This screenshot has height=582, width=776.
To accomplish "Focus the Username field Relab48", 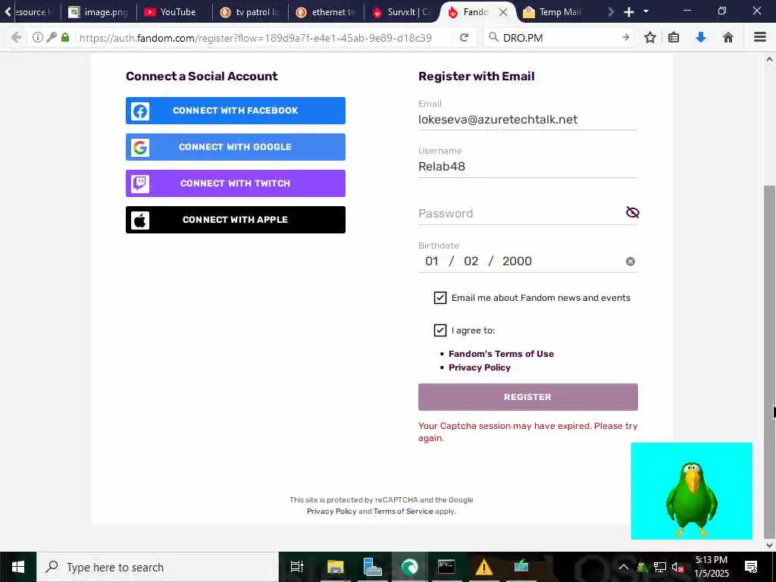I will (x=527, y=167).
